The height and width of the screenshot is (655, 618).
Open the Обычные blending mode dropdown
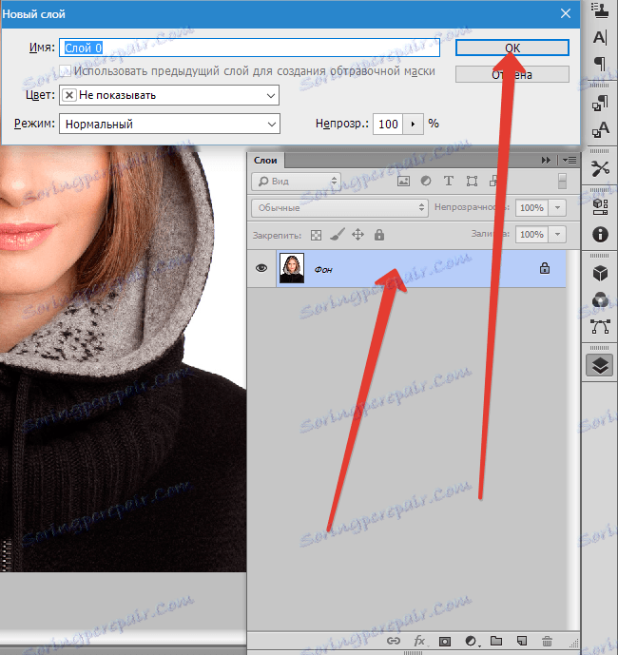point(339,207)
